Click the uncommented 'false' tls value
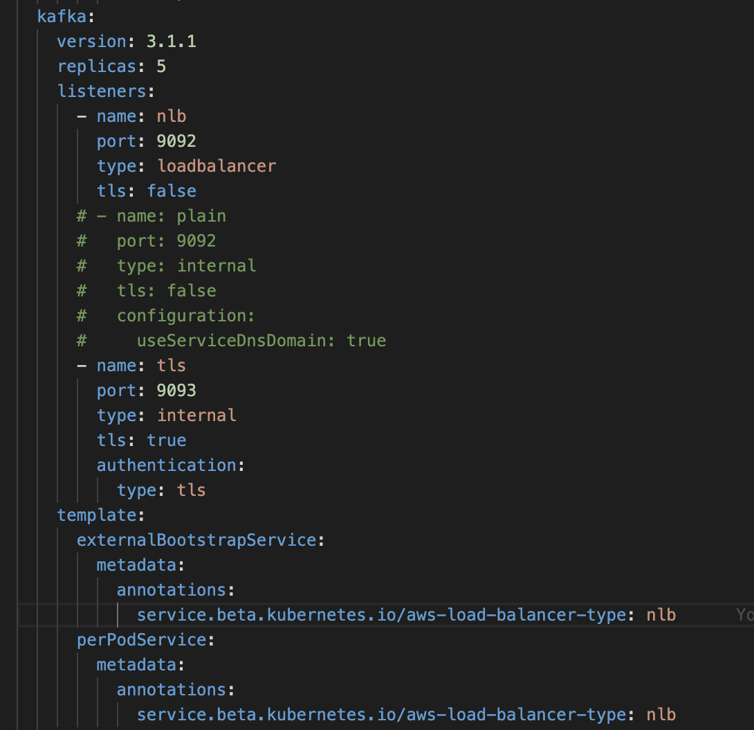 172,191
